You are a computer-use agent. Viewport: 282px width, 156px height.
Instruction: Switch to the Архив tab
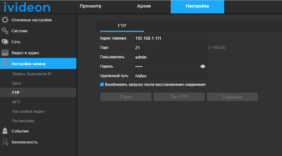[144, 6]
